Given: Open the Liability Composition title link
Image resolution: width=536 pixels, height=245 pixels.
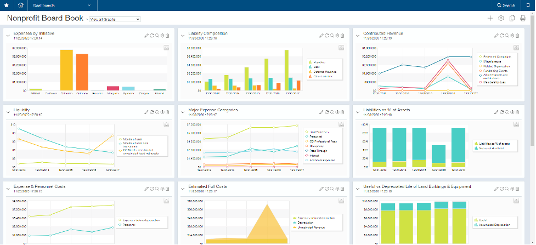Looking at the screenshot, I should tap(208, 33).
